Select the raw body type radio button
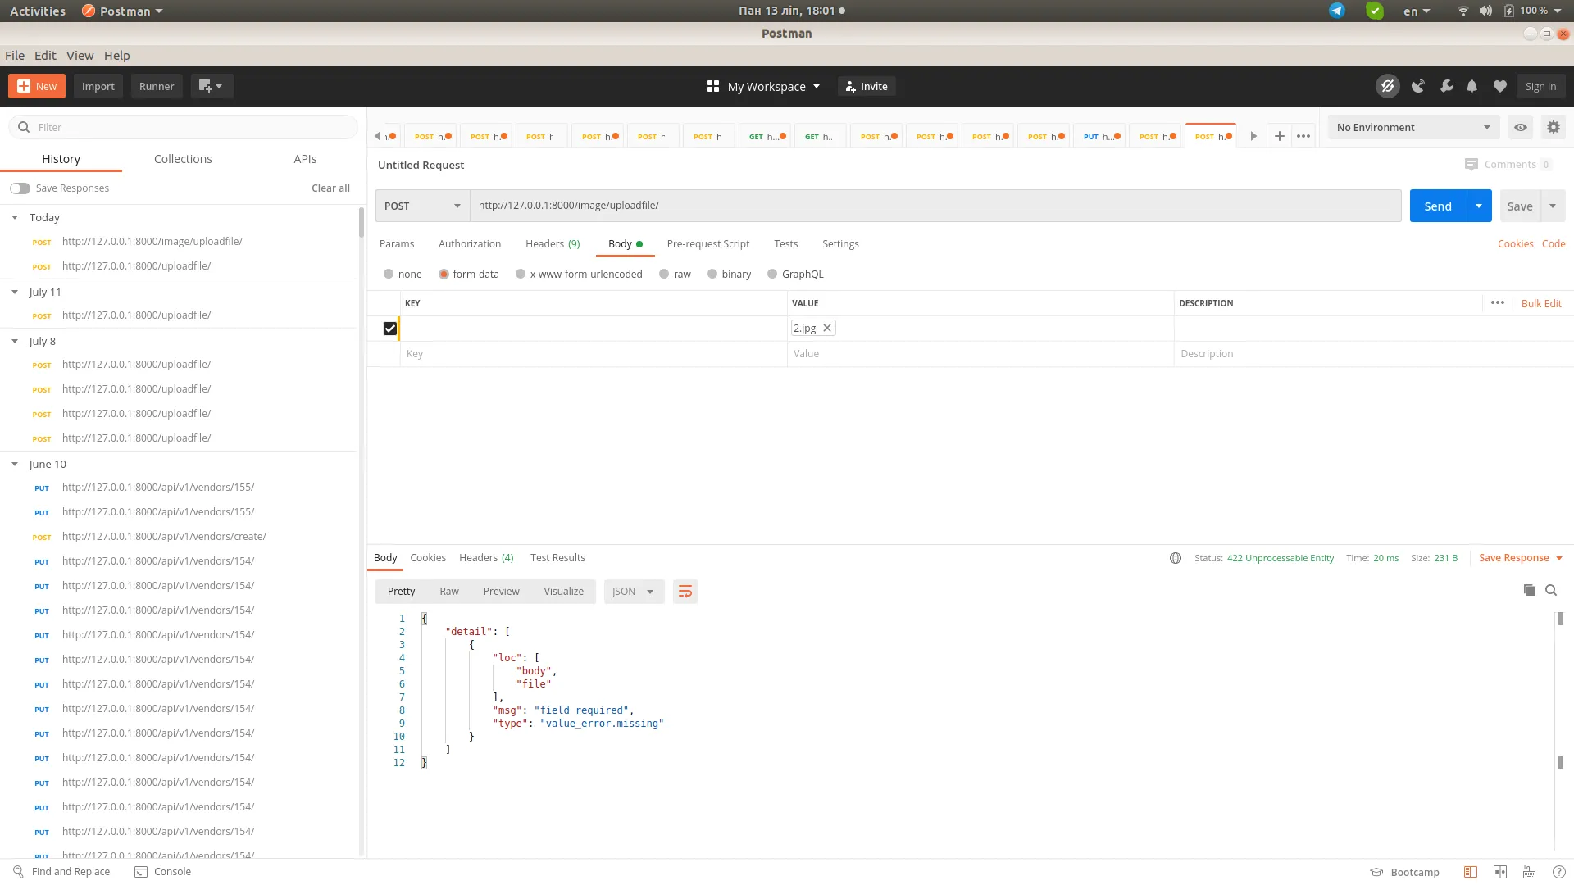 tap(664, 275)
